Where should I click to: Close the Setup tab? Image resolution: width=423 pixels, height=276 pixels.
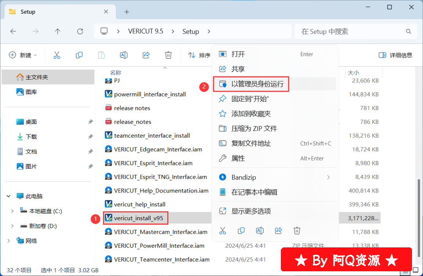[106, 12]
